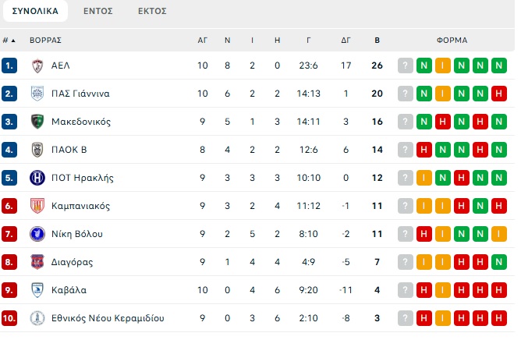Screen dimensions: 521x340
Task: Click ΠΑΣ Γιάννινα's latest red H form badge
Action: [498, 94]
